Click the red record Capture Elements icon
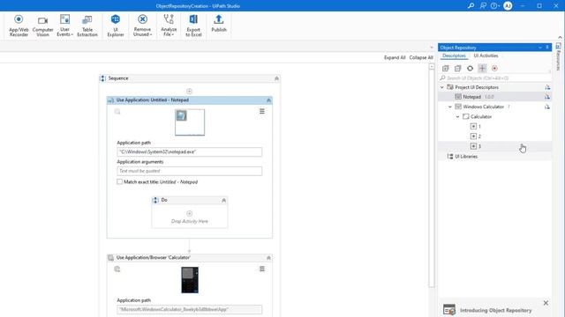Viewport: 565px width, 317px height. coord(494,69)
